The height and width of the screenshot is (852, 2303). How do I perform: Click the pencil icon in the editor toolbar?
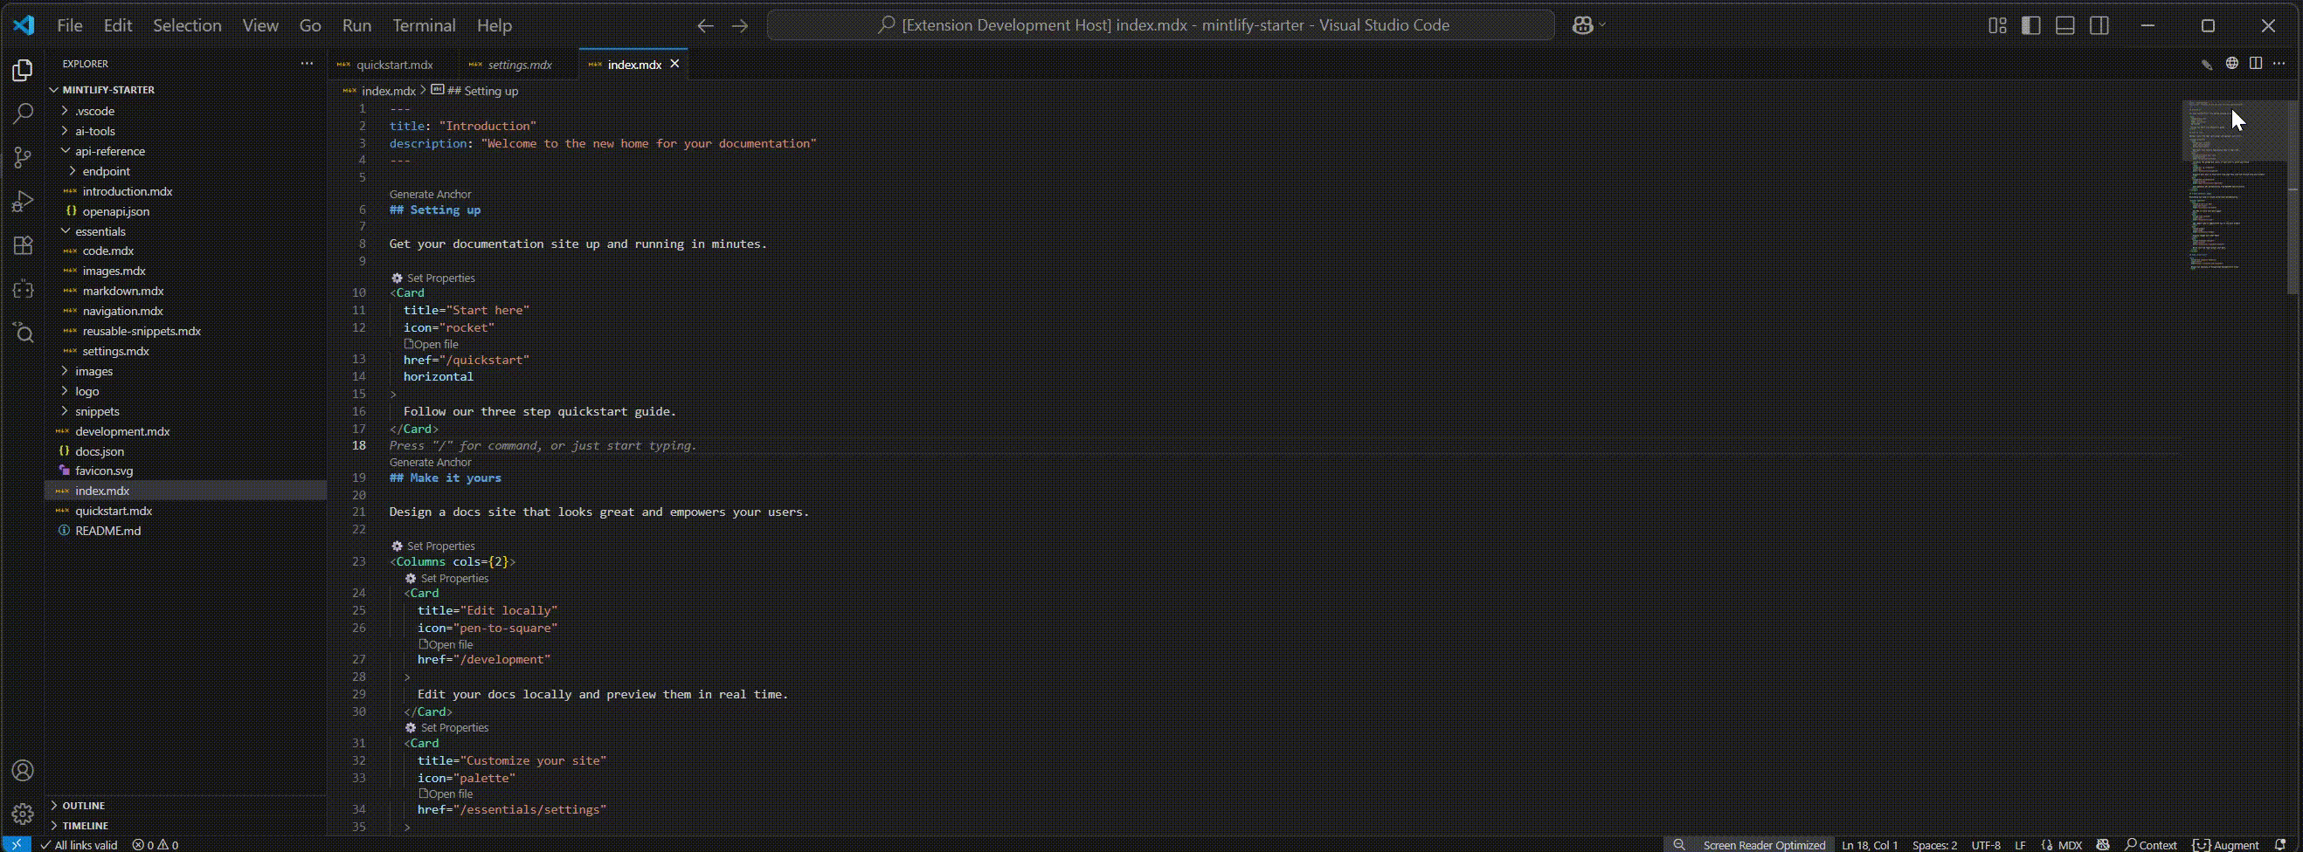(2206, 65)
